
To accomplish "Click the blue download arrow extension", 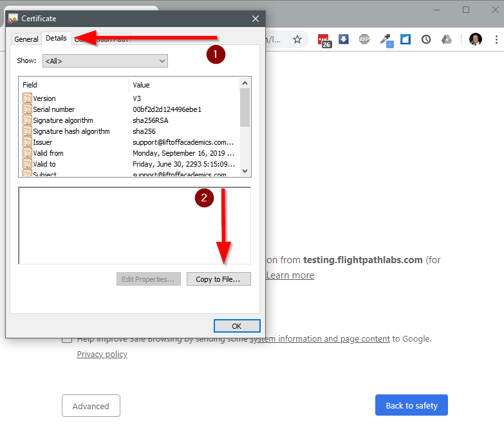I will [344, 39].
